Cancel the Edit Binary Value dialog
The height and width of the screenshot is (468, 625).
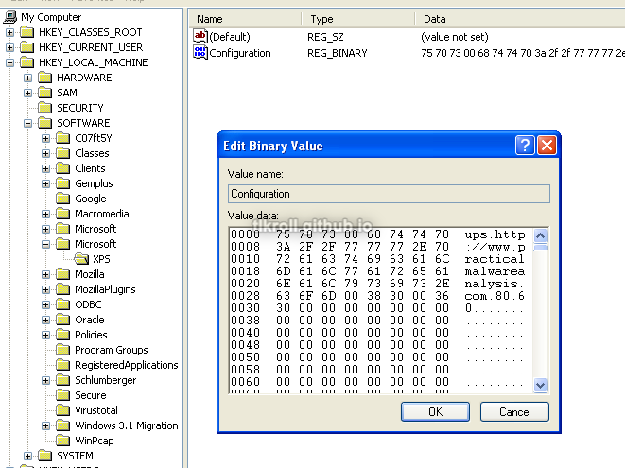[514, 412]
